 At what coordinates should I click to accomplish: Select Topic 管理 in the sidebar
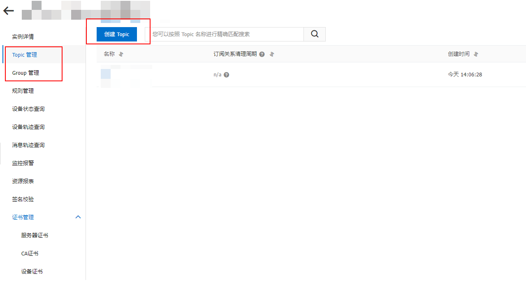tap(25, 55)
